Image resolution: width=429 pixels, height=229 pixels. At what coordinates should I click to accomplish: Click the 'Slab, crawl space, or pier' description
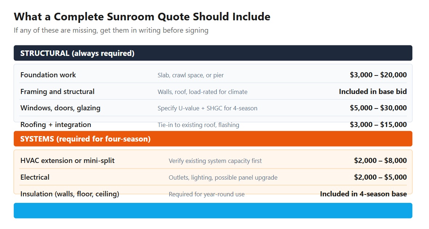pyautogui.click(x=190, y=75)
